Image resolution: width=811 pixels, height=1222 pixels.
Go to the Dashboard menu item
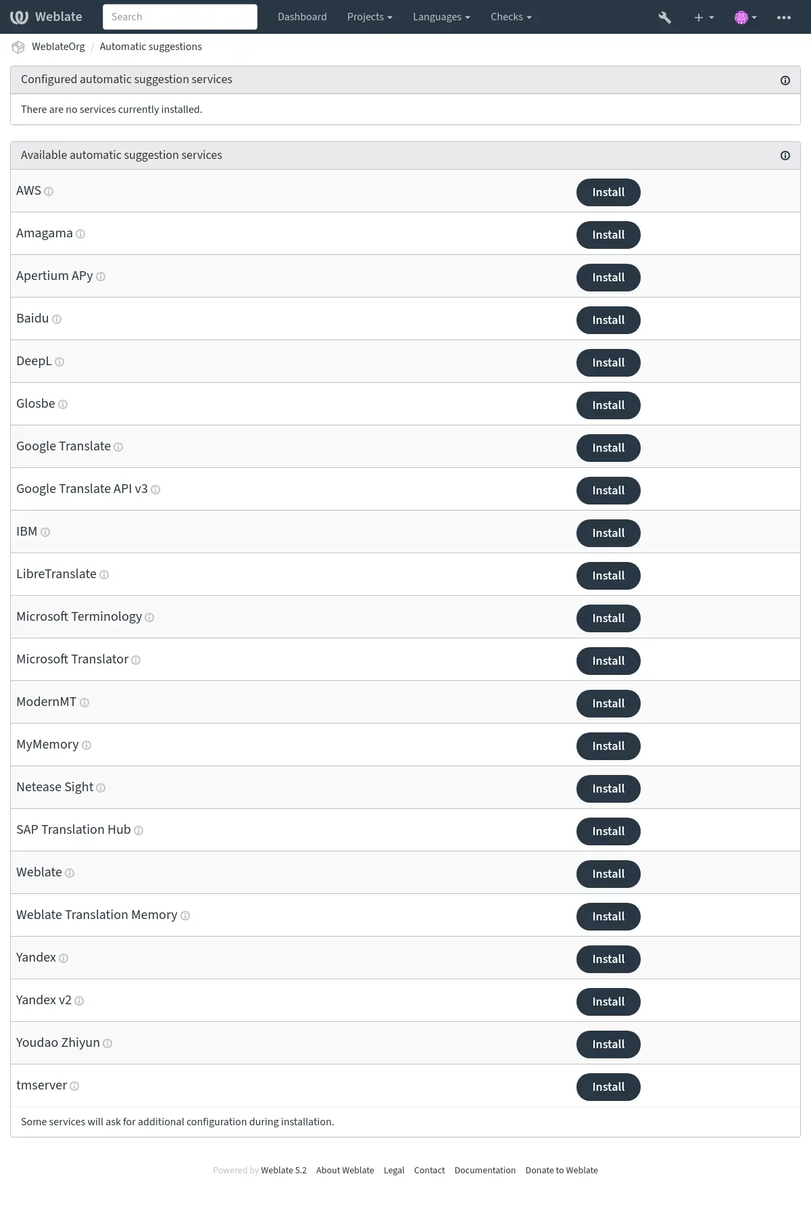click(x=302, y=17)
